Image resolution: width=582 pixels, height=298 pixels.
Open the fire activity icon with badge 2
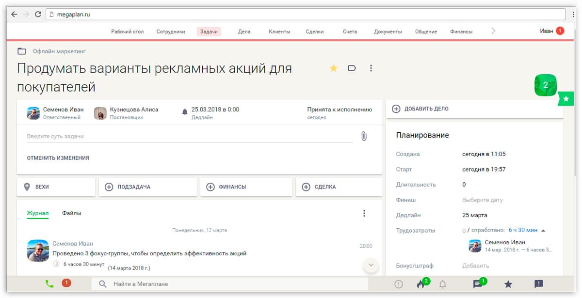421,283
